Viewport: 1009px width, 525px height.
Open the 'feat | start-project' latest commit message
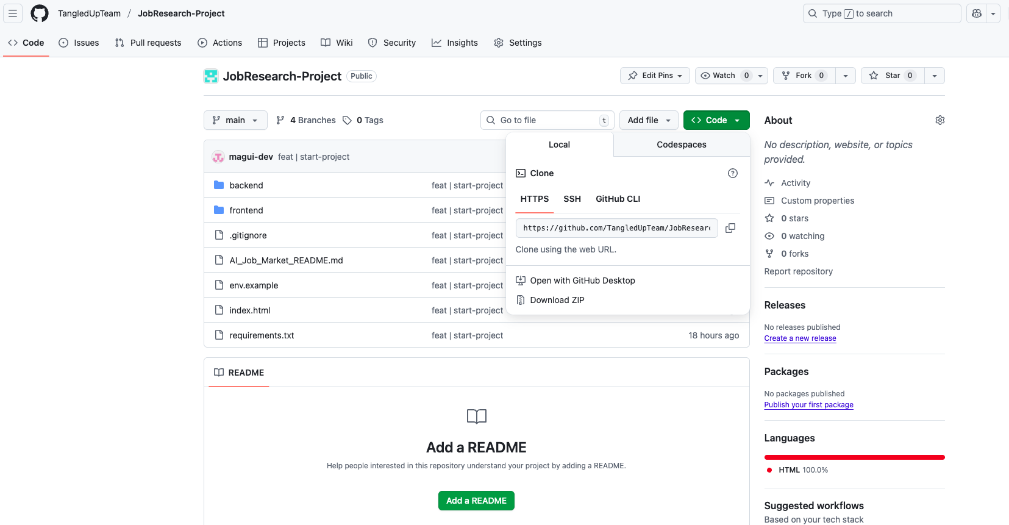click(x=313, y=157)
